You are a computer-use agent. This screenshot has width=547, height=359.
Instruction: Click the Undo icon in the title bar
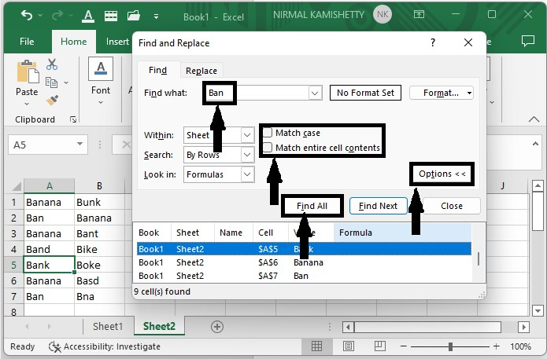(x=27, y=15)
